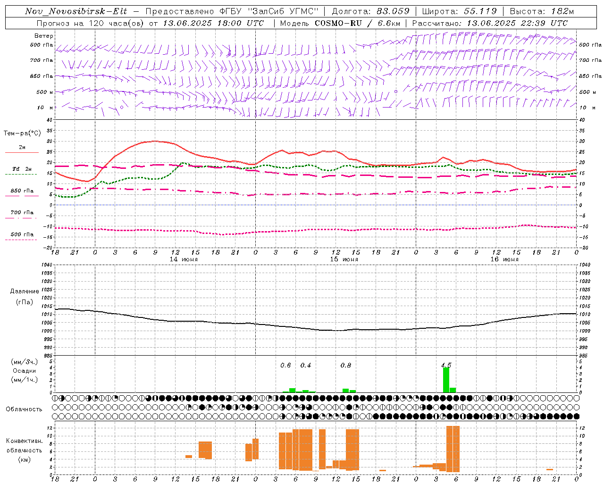The image size is (604, 483).
Task: Click the Td 2м dew point legend label
Action: [22, 169]
